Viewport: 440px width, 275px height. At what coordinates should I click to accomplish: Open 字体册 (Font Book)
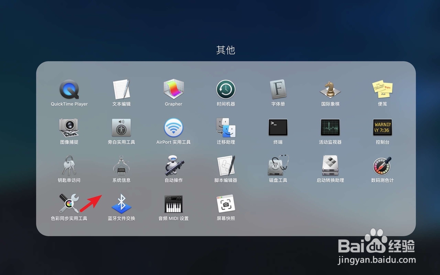tap(277, 89)
